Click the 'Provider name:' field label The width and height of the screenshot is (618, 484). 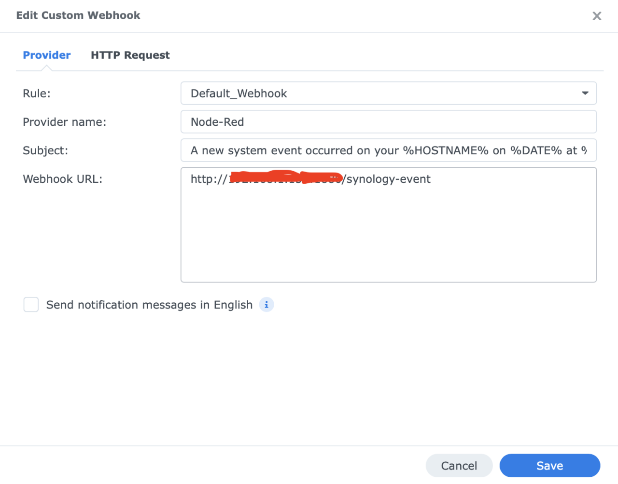pyautogui.click(x=64, y=122)
